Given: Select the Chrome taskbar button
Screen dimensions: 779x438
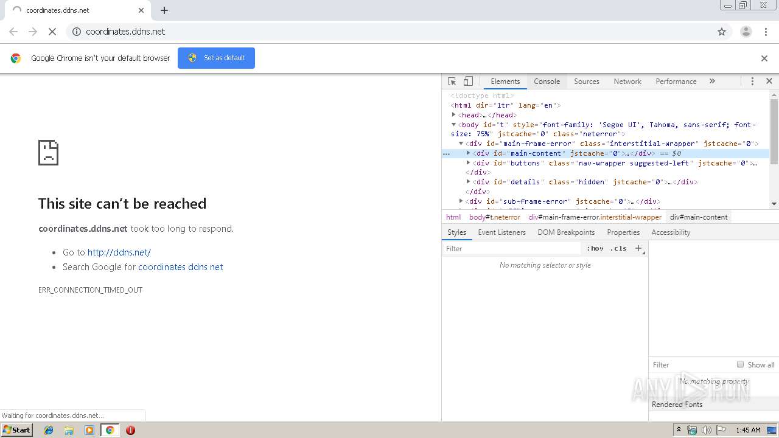Looking at the screenshot, I should coord(110,430).
